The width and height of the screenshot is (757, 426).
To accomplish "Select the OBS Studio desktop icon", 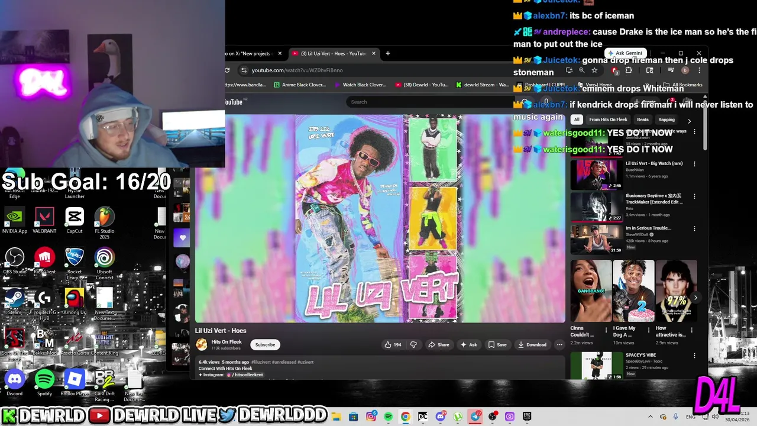I will pos(14,262).
